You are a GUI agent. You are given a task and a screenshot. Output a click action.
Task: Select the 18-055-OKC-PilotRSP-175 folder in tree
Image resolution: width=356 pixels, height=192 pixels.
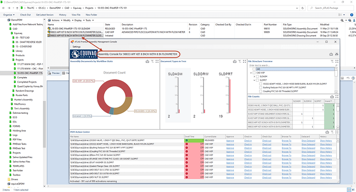[x=30, y=73]
